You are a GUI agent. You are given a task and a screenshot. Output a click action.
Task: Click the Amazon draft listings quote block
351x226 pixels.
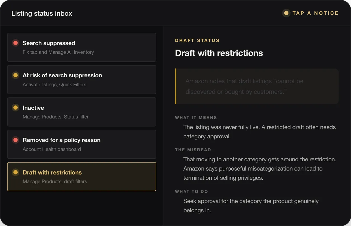tap(257, 86)
